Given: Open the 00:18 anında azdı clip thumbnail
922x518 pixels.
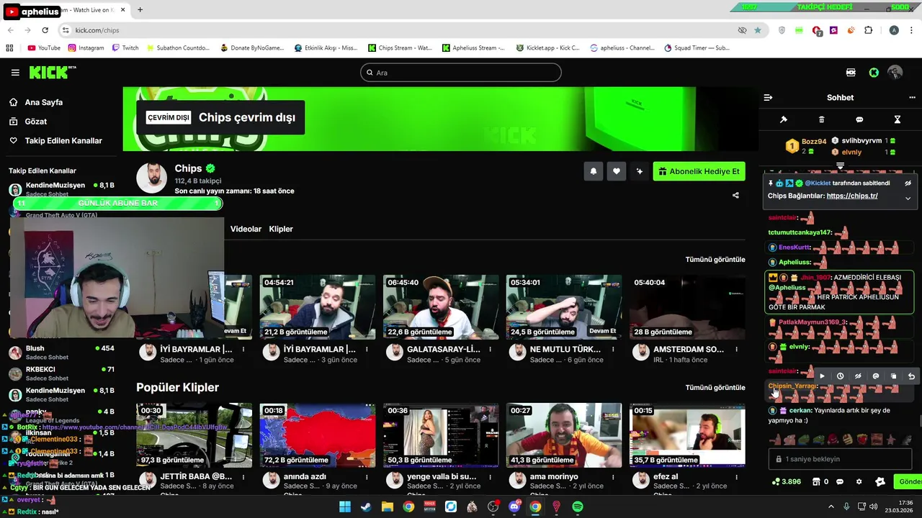Looking at the screenshot, I should (318, 435).
